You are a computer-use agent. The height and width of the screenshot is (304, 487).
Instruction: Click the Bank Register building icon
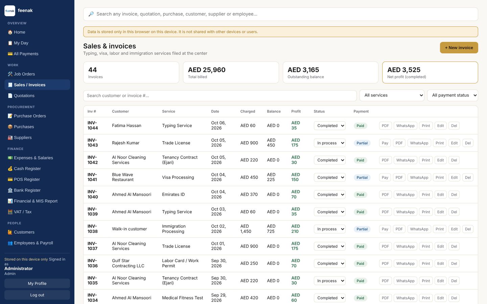pos(10,190)
